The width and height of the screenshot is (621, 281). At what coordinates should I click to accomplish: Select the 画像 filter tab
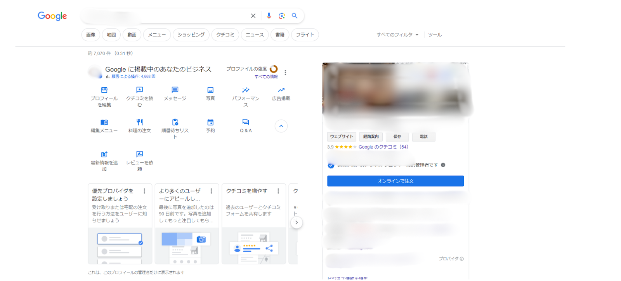tap(91, 35)
